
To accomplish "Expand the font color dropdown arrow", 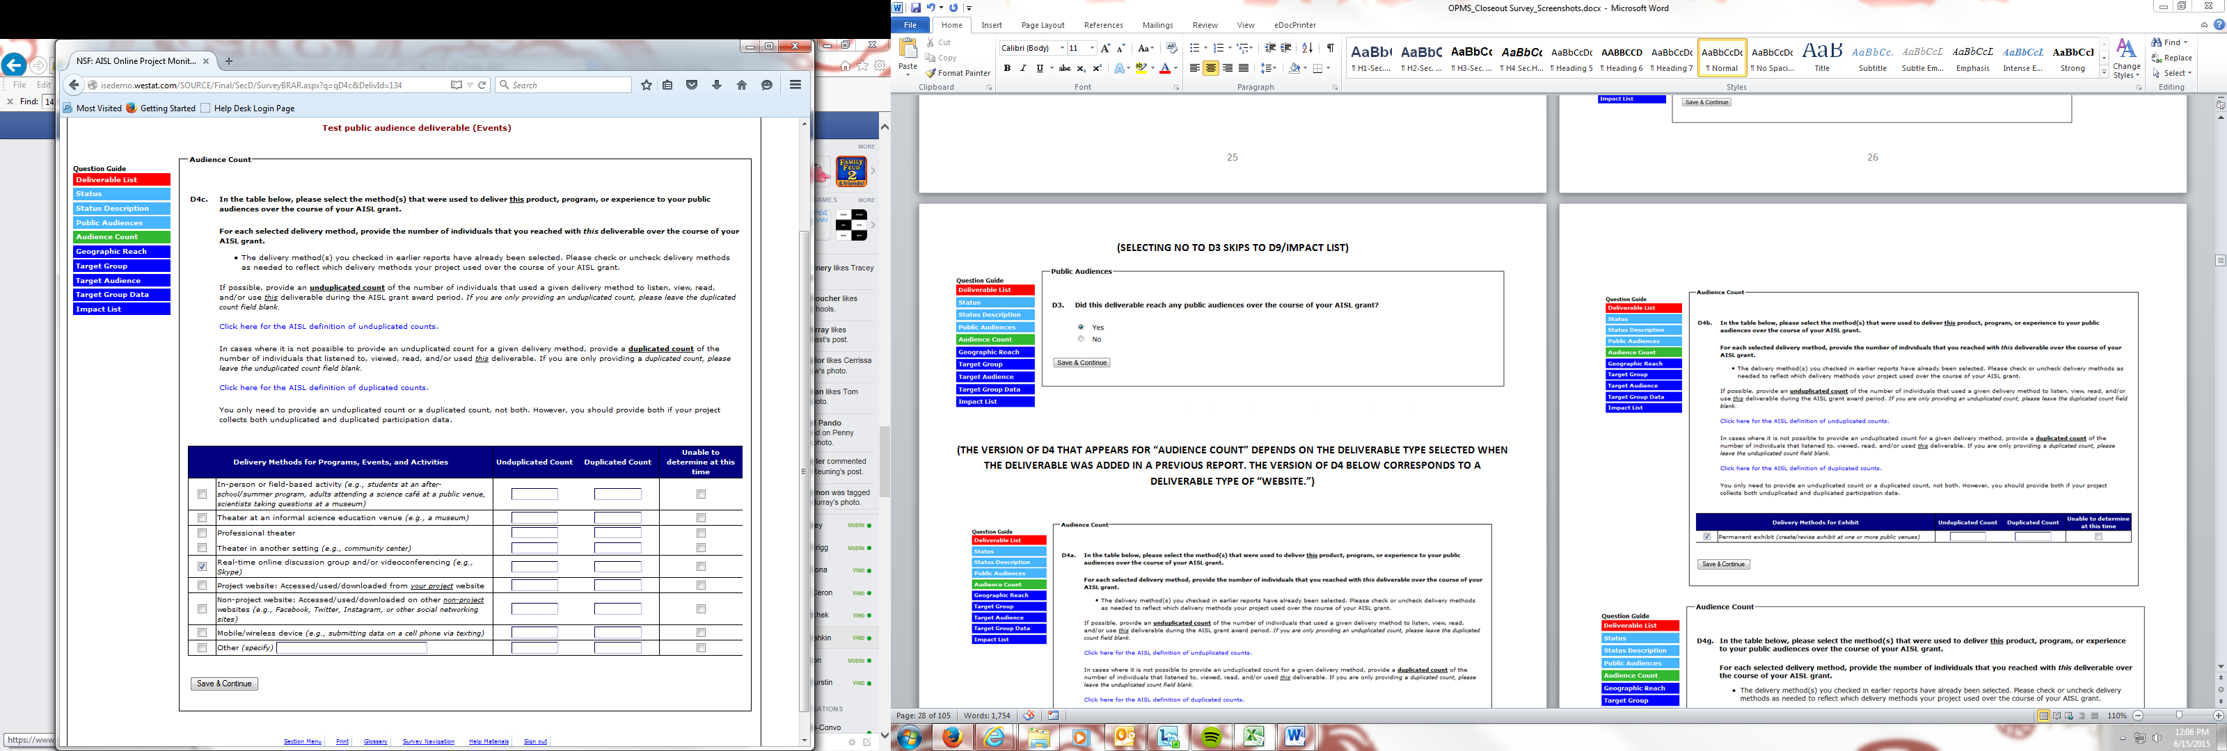I will coord(1175,68).
